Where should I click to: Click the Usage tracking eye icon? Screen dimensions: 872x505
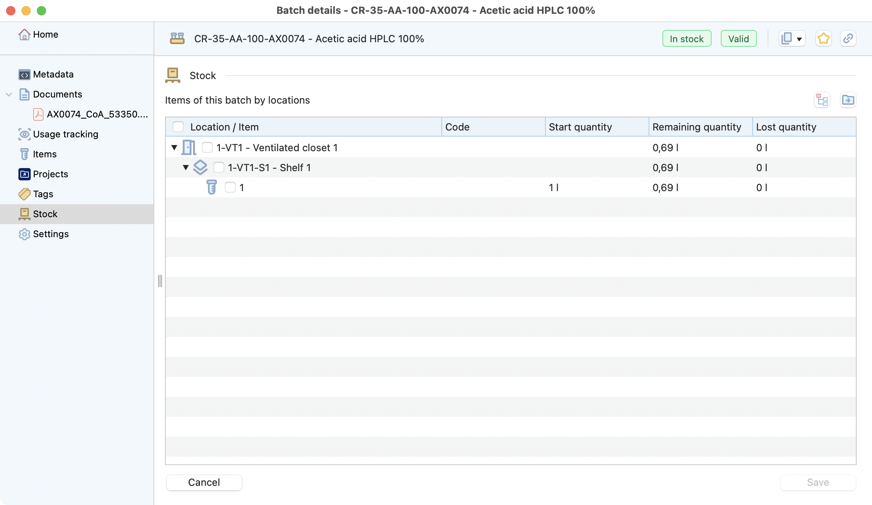[x=24, y=134]
